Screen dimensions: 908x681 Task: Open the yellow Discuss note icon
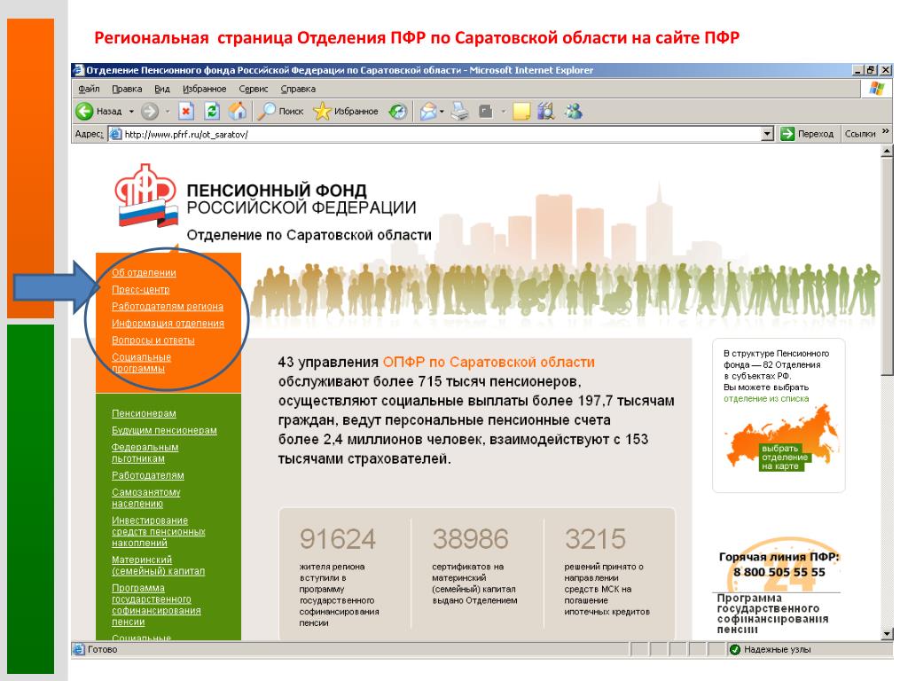click(x=521, y=111)
